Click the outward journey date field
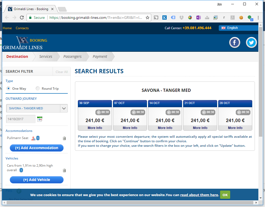265x207 pixels. point(21,119)
